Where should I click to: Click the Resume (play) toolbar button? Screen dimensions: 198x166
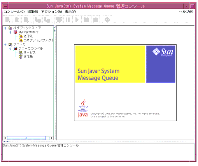click(77, 20)
